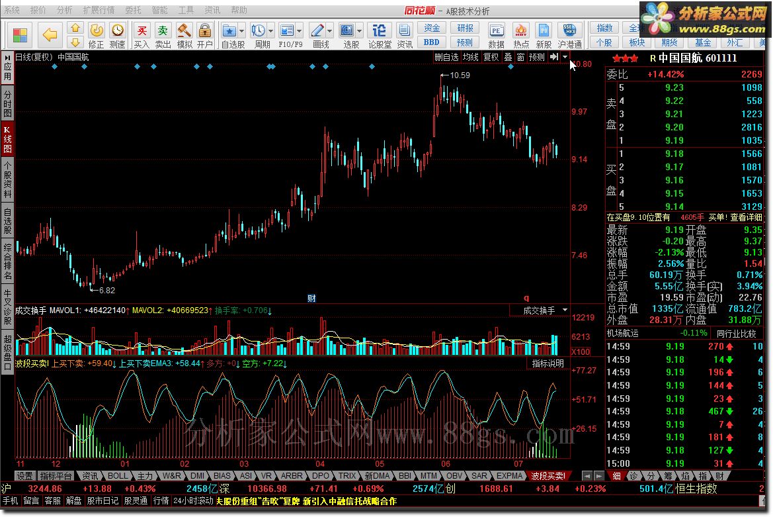Toggle 复权 price adjustment
The image size is (773, 517).
[491, 57]
